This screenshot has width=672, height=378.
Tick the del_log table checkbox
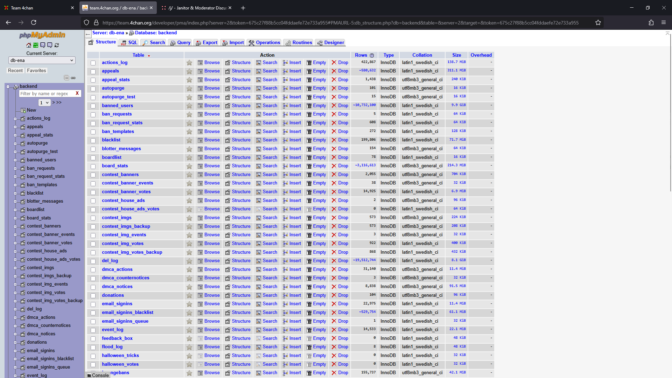(93, 261)
